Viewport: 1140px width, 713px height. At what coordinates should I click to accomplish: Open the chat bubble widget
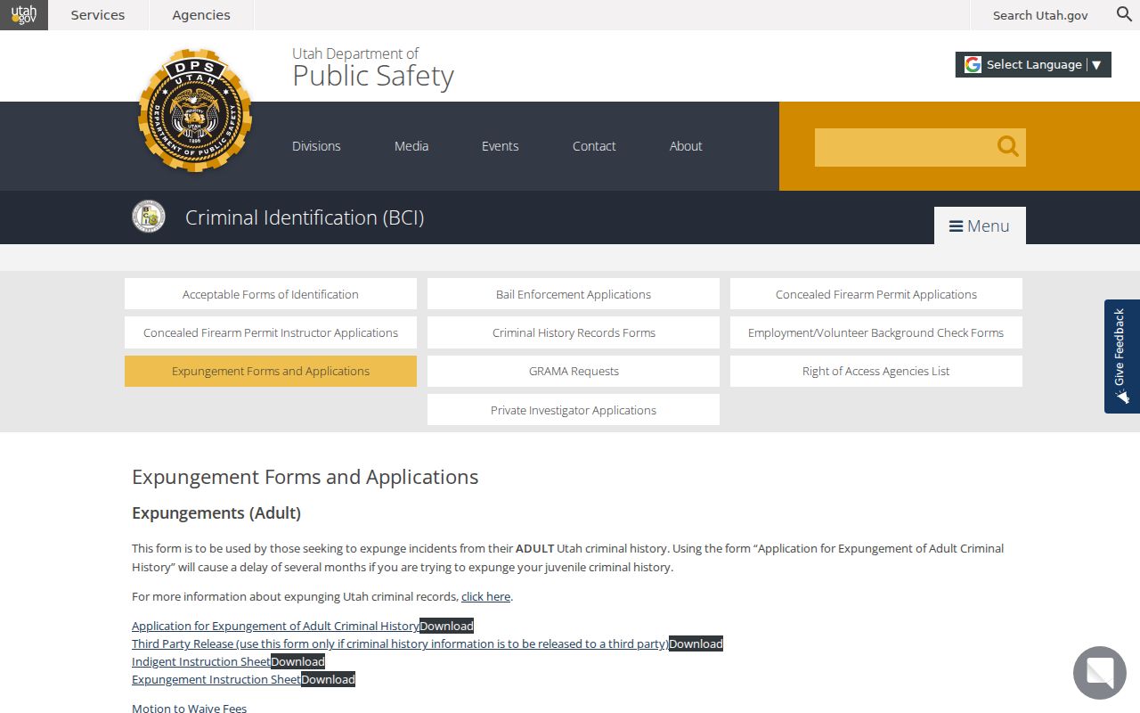point(1100,673)
